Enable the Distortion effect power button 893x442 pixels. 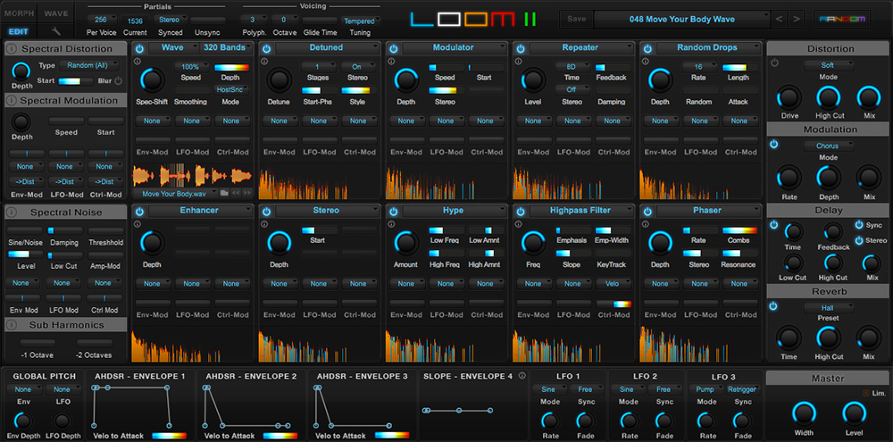point(774,64)
